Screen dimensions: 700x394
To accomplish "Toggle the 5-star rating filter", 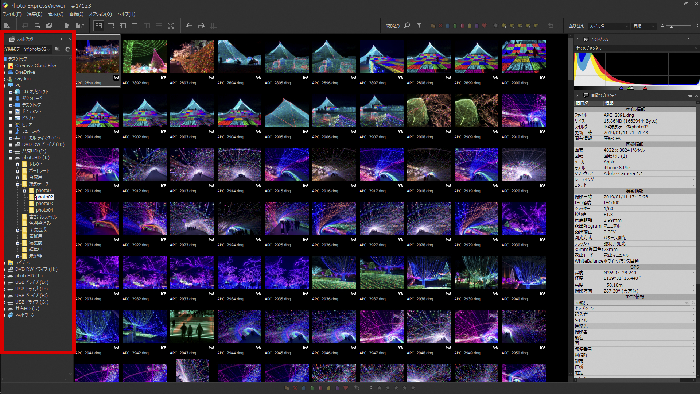I will tap(536, 26).
